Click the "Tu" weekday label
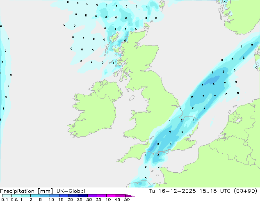The height and width of the screenshot is (201, 260). [152, 191]
